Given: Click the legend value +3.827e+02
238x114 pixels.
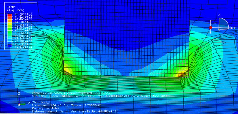Looking at the screenshot, I should pos(23,30).
